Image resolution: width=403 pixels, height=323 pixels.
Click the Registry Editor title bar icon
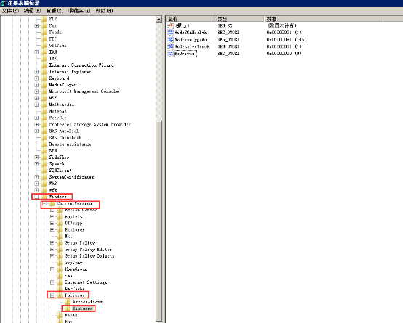pos(4,3)
